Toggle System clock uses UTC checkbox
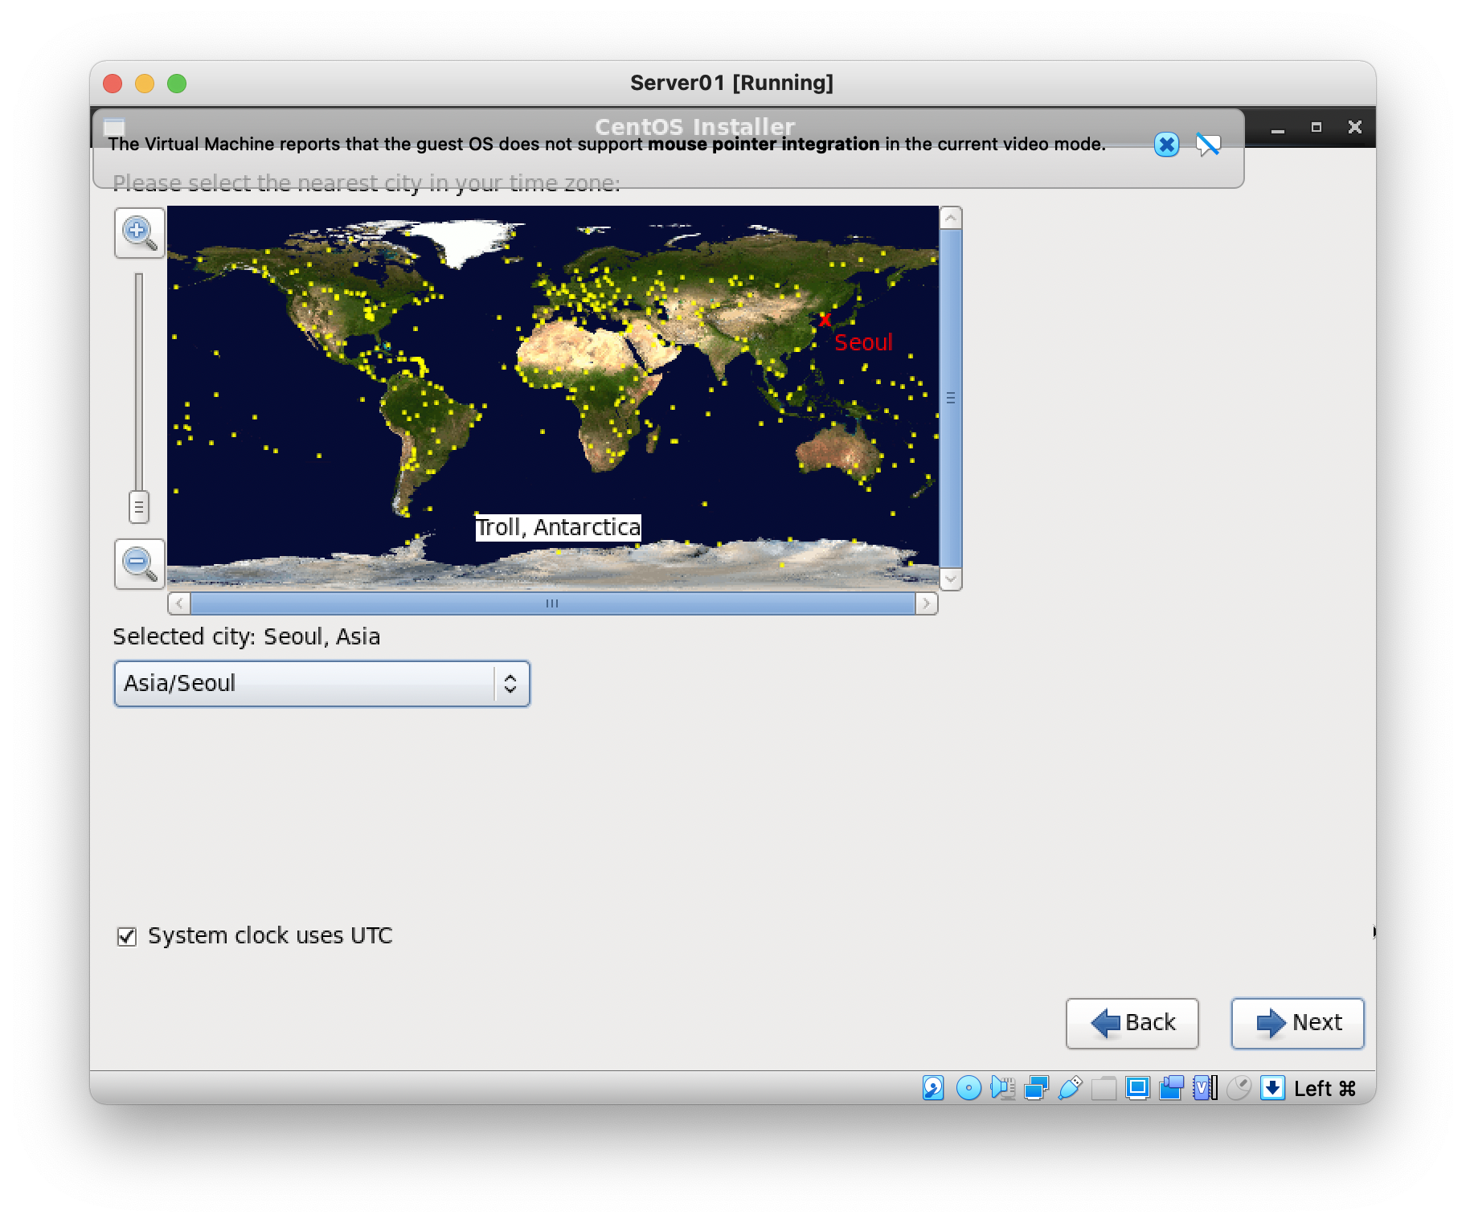 pyautogui.click(x=127, y=936)
